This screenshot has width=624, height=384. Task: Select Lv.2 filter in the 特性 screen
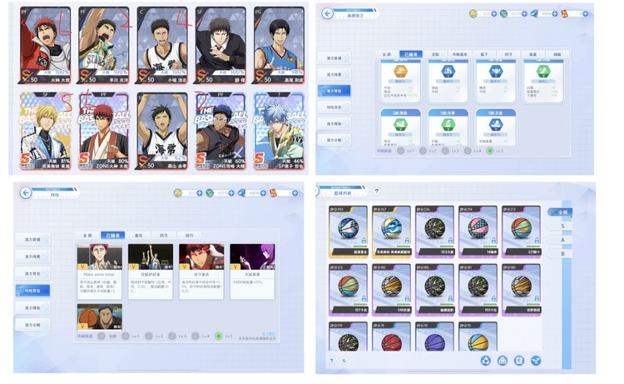click(x=148, y=337)
